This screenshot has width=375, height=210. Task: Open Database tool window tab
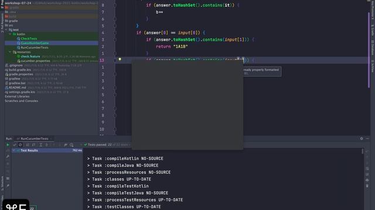pos(373,48)
